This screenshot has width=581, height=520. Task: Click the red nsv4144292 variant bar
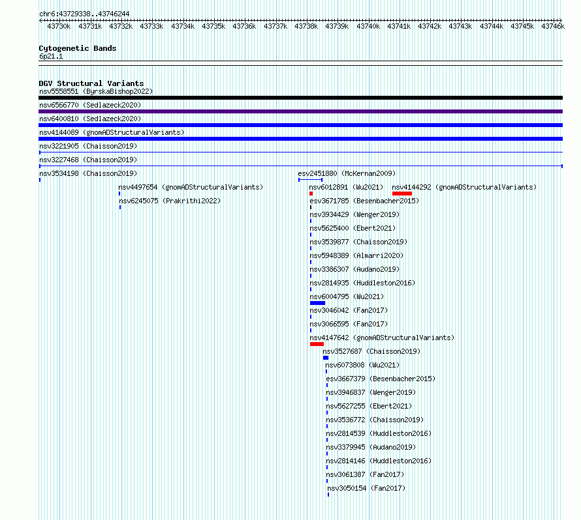(402, 194)
